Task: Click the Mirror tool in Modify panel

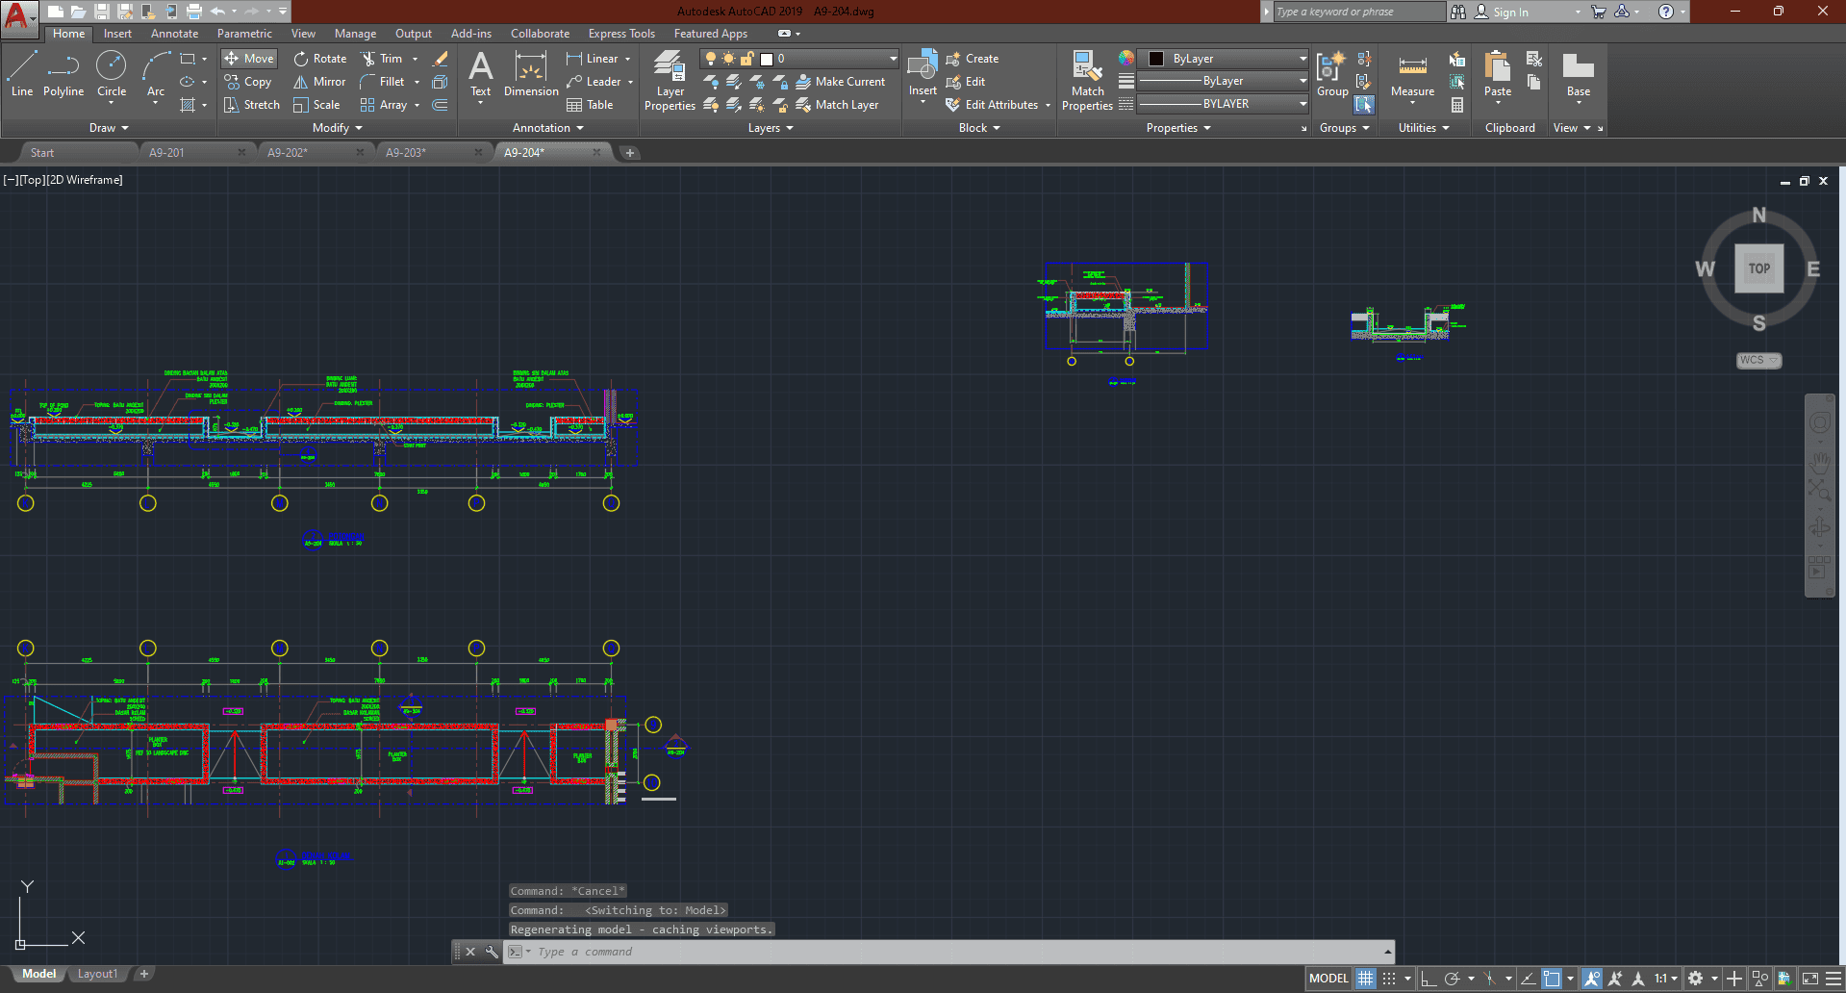Action: click(x=319, y=82)
